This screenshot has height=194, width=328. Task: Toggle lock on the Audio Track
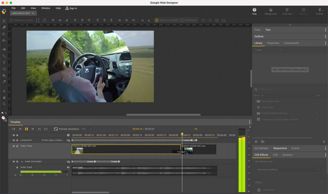coord(17,167)
